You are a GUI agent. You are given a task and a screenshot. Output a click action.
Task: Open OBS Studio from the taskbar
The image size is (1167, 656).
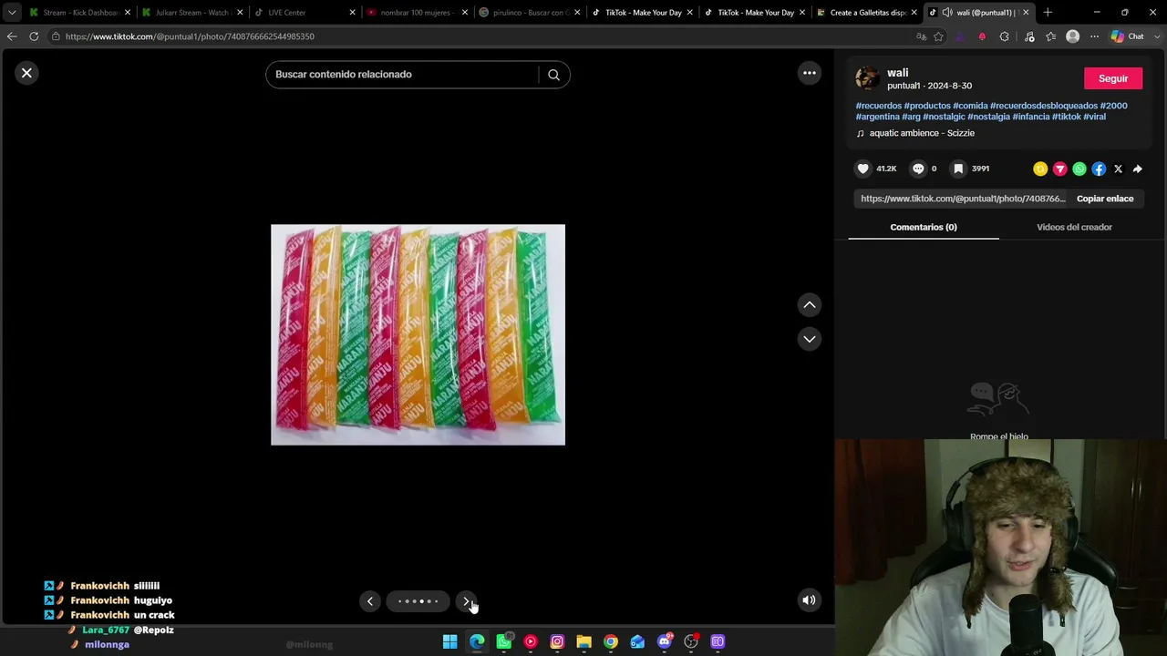tap(691, 641)
